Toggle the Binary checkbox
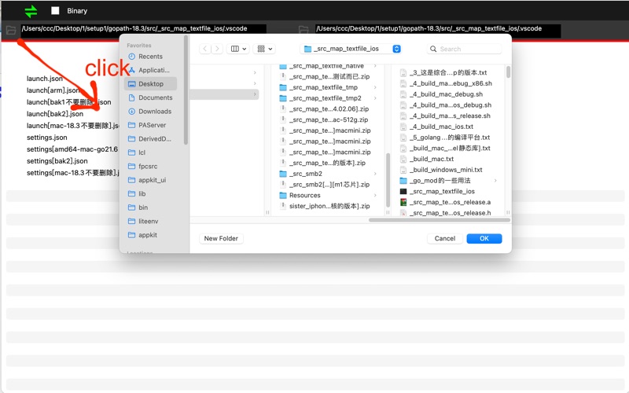Image resolution: width=629 pixels, height=393 pixels. coord(55,11)
